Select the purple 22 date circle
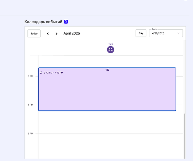 point(110,50)
